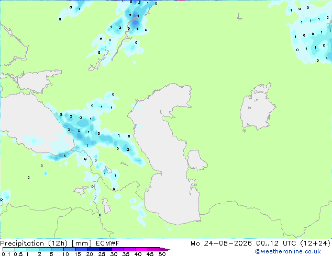Click the Precipitation (12h) title text
The image size is (332, 256).
point(34,243)
